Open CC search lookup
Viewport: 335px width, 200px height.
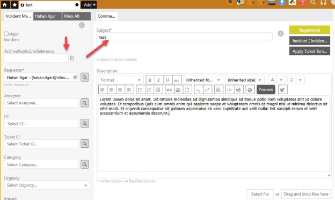click(x=85, y=124)
